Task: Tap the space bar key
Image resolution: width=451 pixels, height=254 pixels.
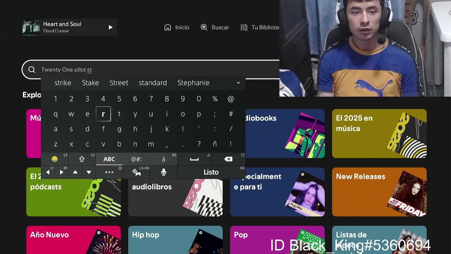Action: pos(194,159)
